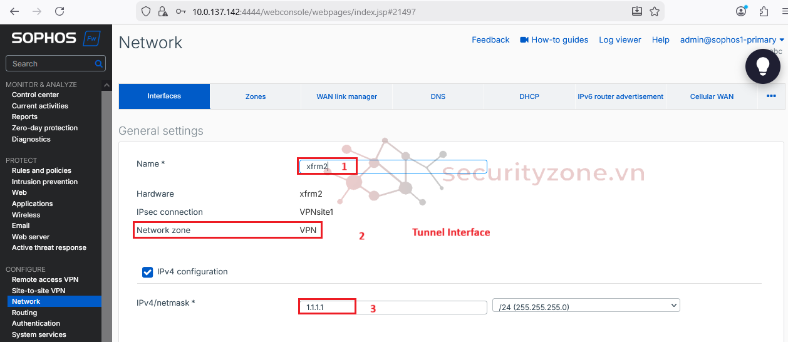Open the WAN link manager tab
Image resolution: width=788 pixels, height=342 pixels.
point(346,96)
